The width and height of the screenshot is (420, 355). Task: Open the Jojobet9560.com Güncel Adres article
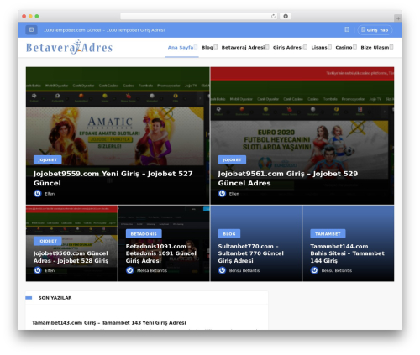(x=71, y=257)
